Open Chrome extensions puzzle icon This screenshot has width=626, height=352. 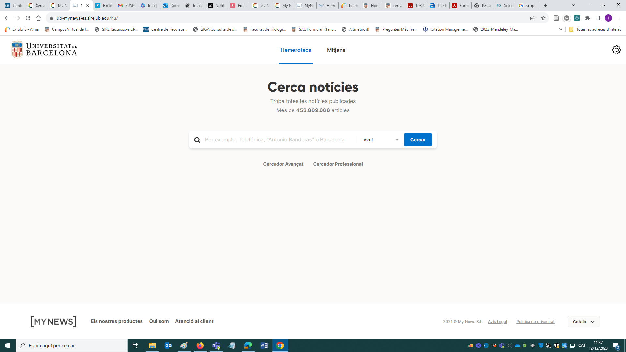click(x=588, y=18)
